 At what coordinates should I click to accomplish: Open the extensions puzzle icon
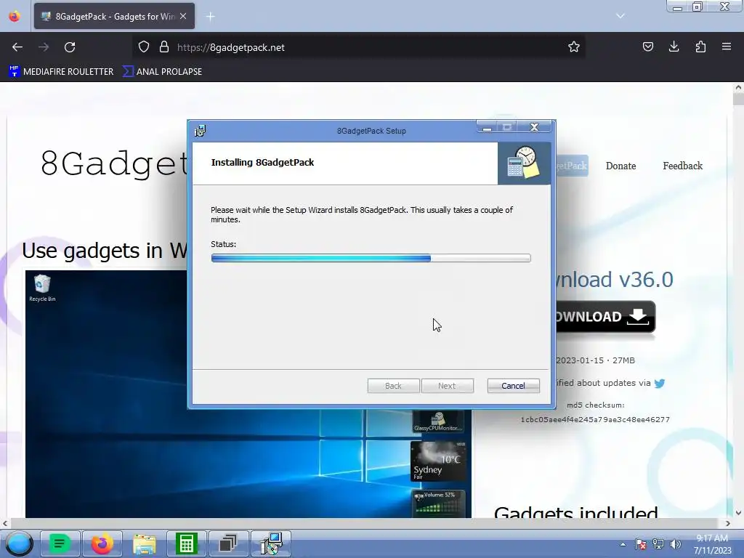click(x=700, y=46)
